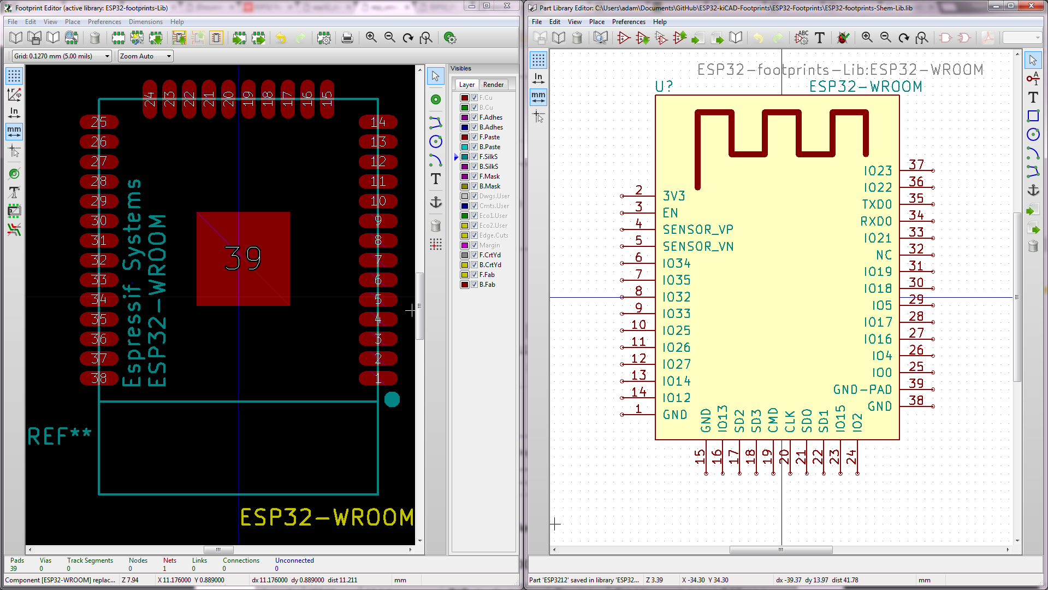Viewport: 1048px width, 590px height.
Task: Switch units to millimeters in Footprint Editor
Action: (14, 132)
